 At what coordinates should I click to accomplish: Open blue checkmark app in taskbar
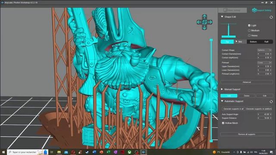(87, 152)
